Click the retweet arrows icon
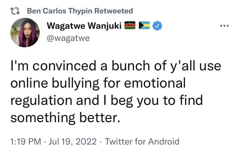240x157 pixels. 16,11
